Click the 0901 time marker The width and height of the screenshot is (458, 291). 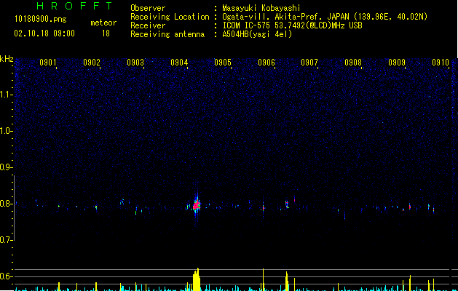coord(48,63)
